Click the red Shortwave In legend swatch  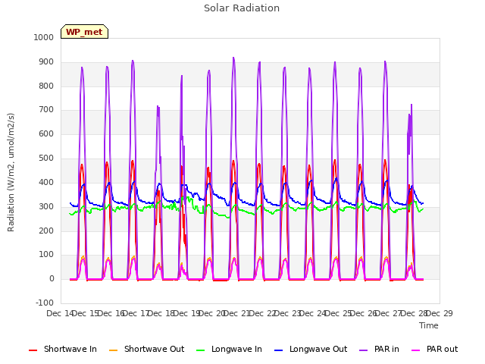tap(33, 350)
